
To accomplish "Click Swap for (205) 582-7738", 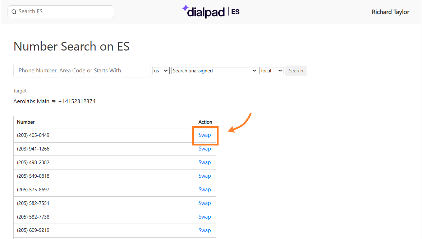I will coord(205,217).
